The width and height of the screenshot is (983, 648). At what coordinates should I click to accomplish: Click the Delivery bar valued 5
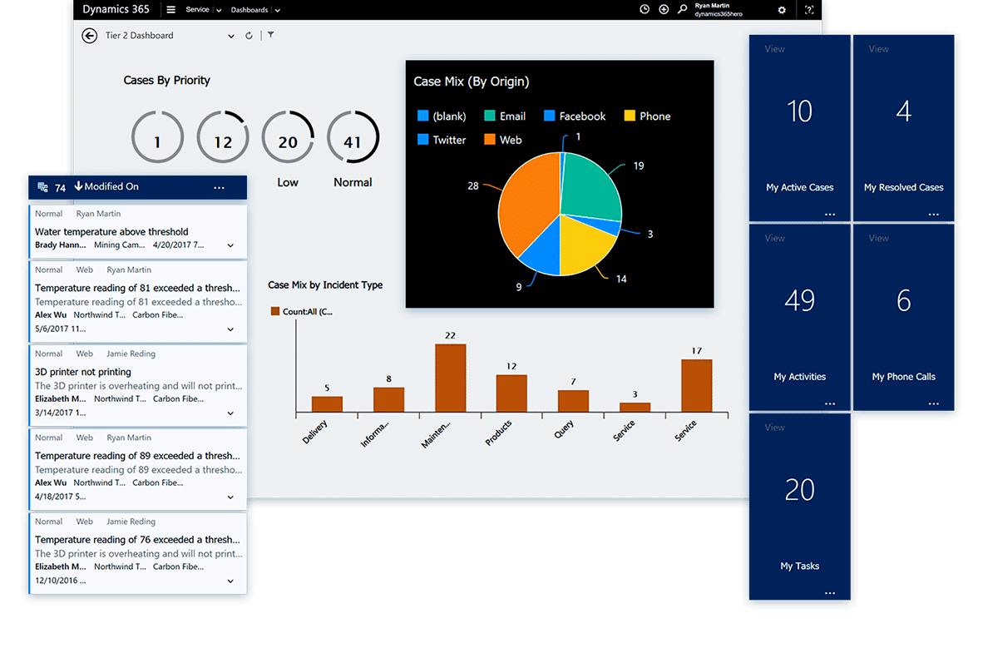coord(327,404)
